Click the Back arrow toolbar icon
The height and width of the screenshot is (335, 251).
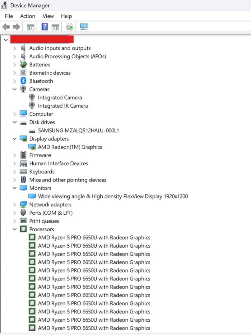6,27
